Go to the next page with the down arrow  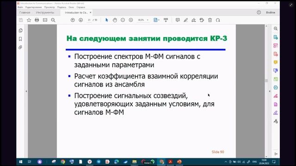coord(80,20)
